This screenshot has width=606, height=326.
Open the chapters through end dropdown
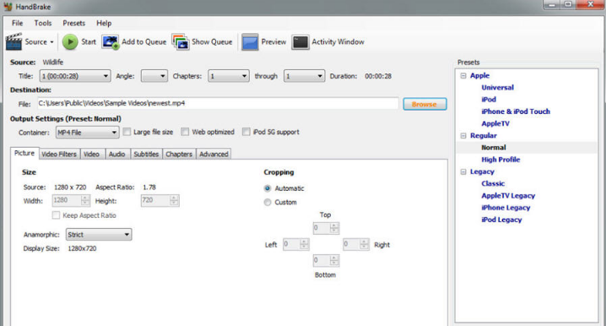tap(304, 76)
